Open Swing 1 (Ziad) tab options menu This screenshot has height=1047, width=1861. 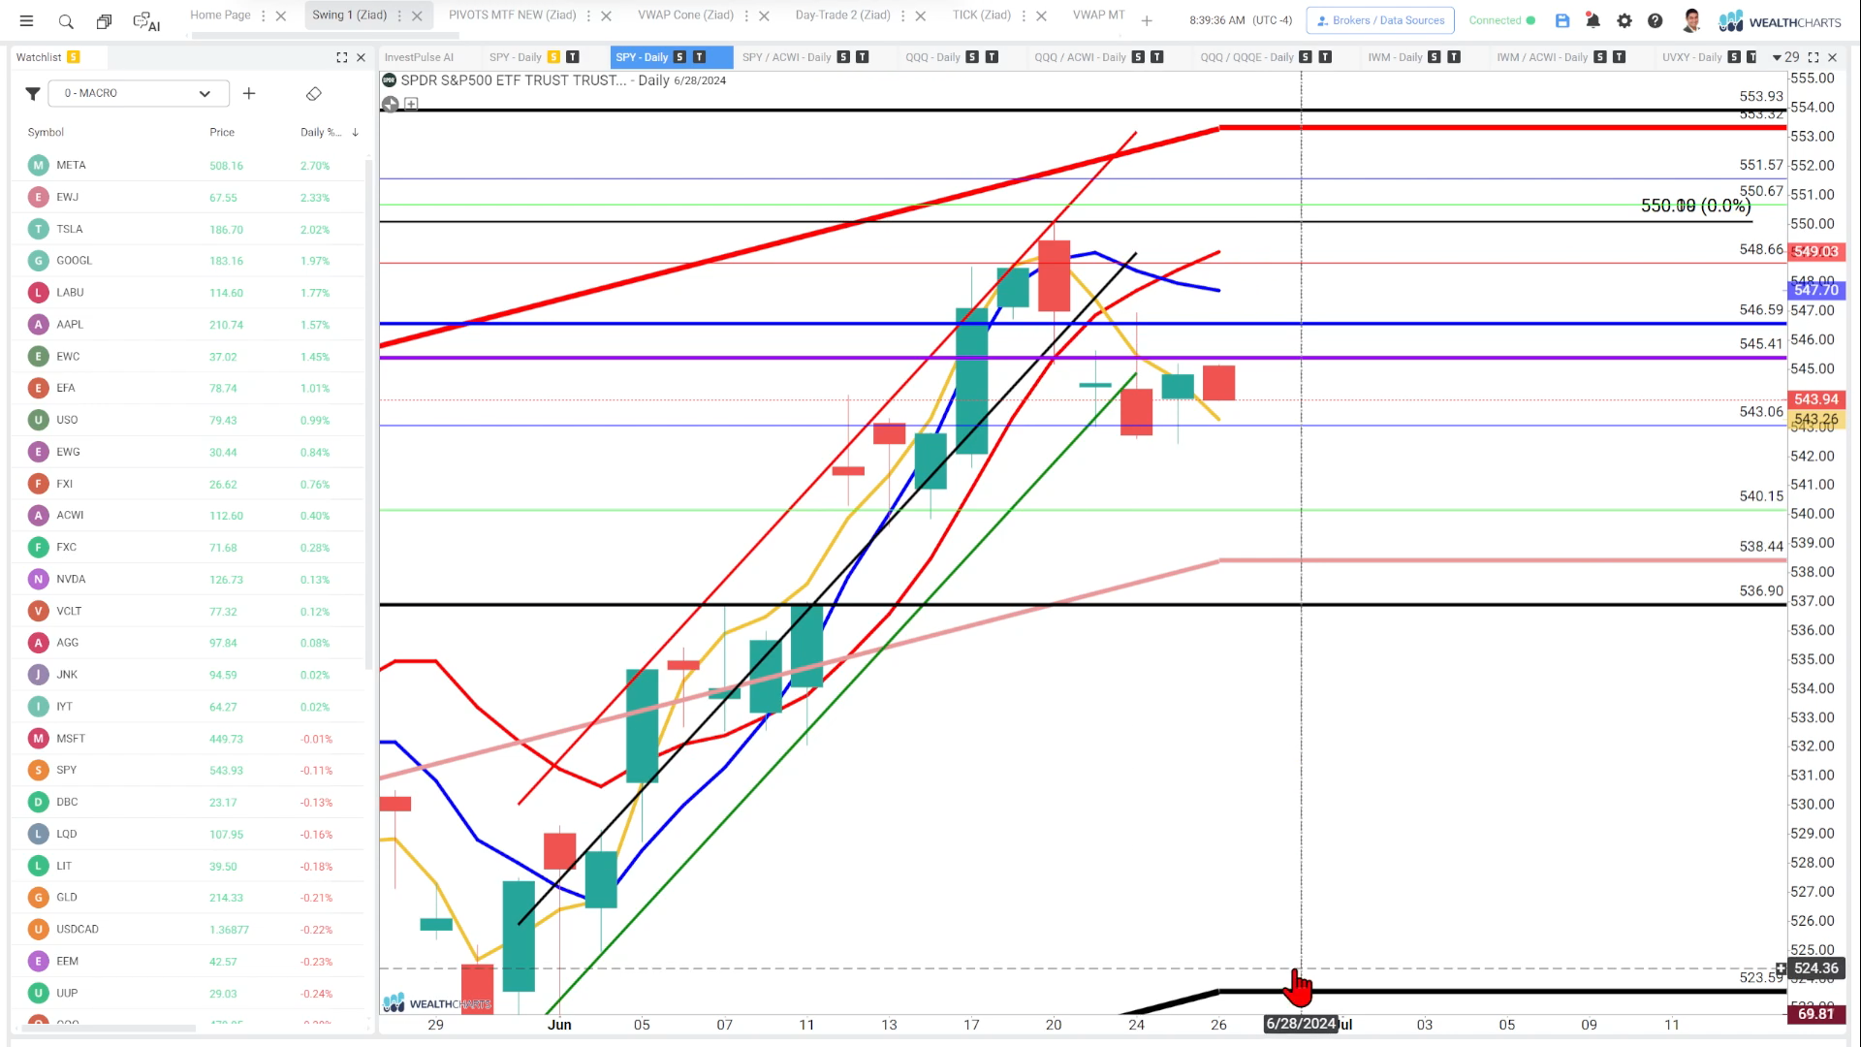399,16
